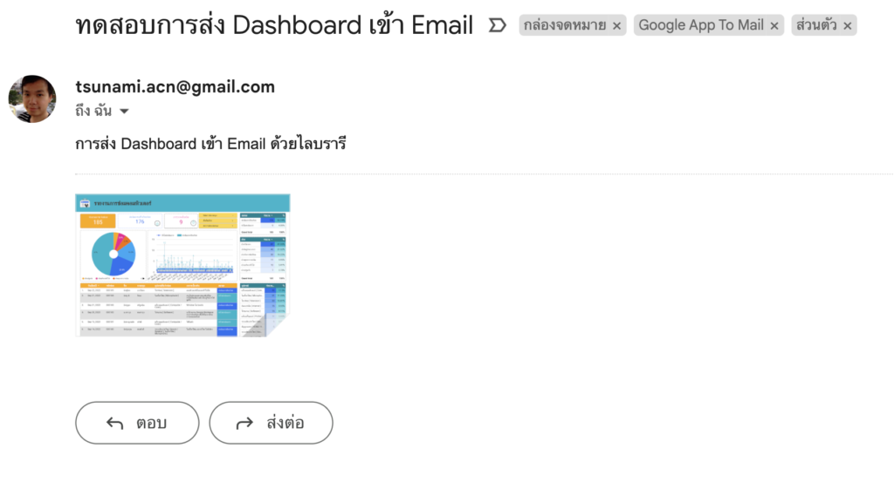Remove the ส่วนตัว label with its x

[x=847, y=25]
